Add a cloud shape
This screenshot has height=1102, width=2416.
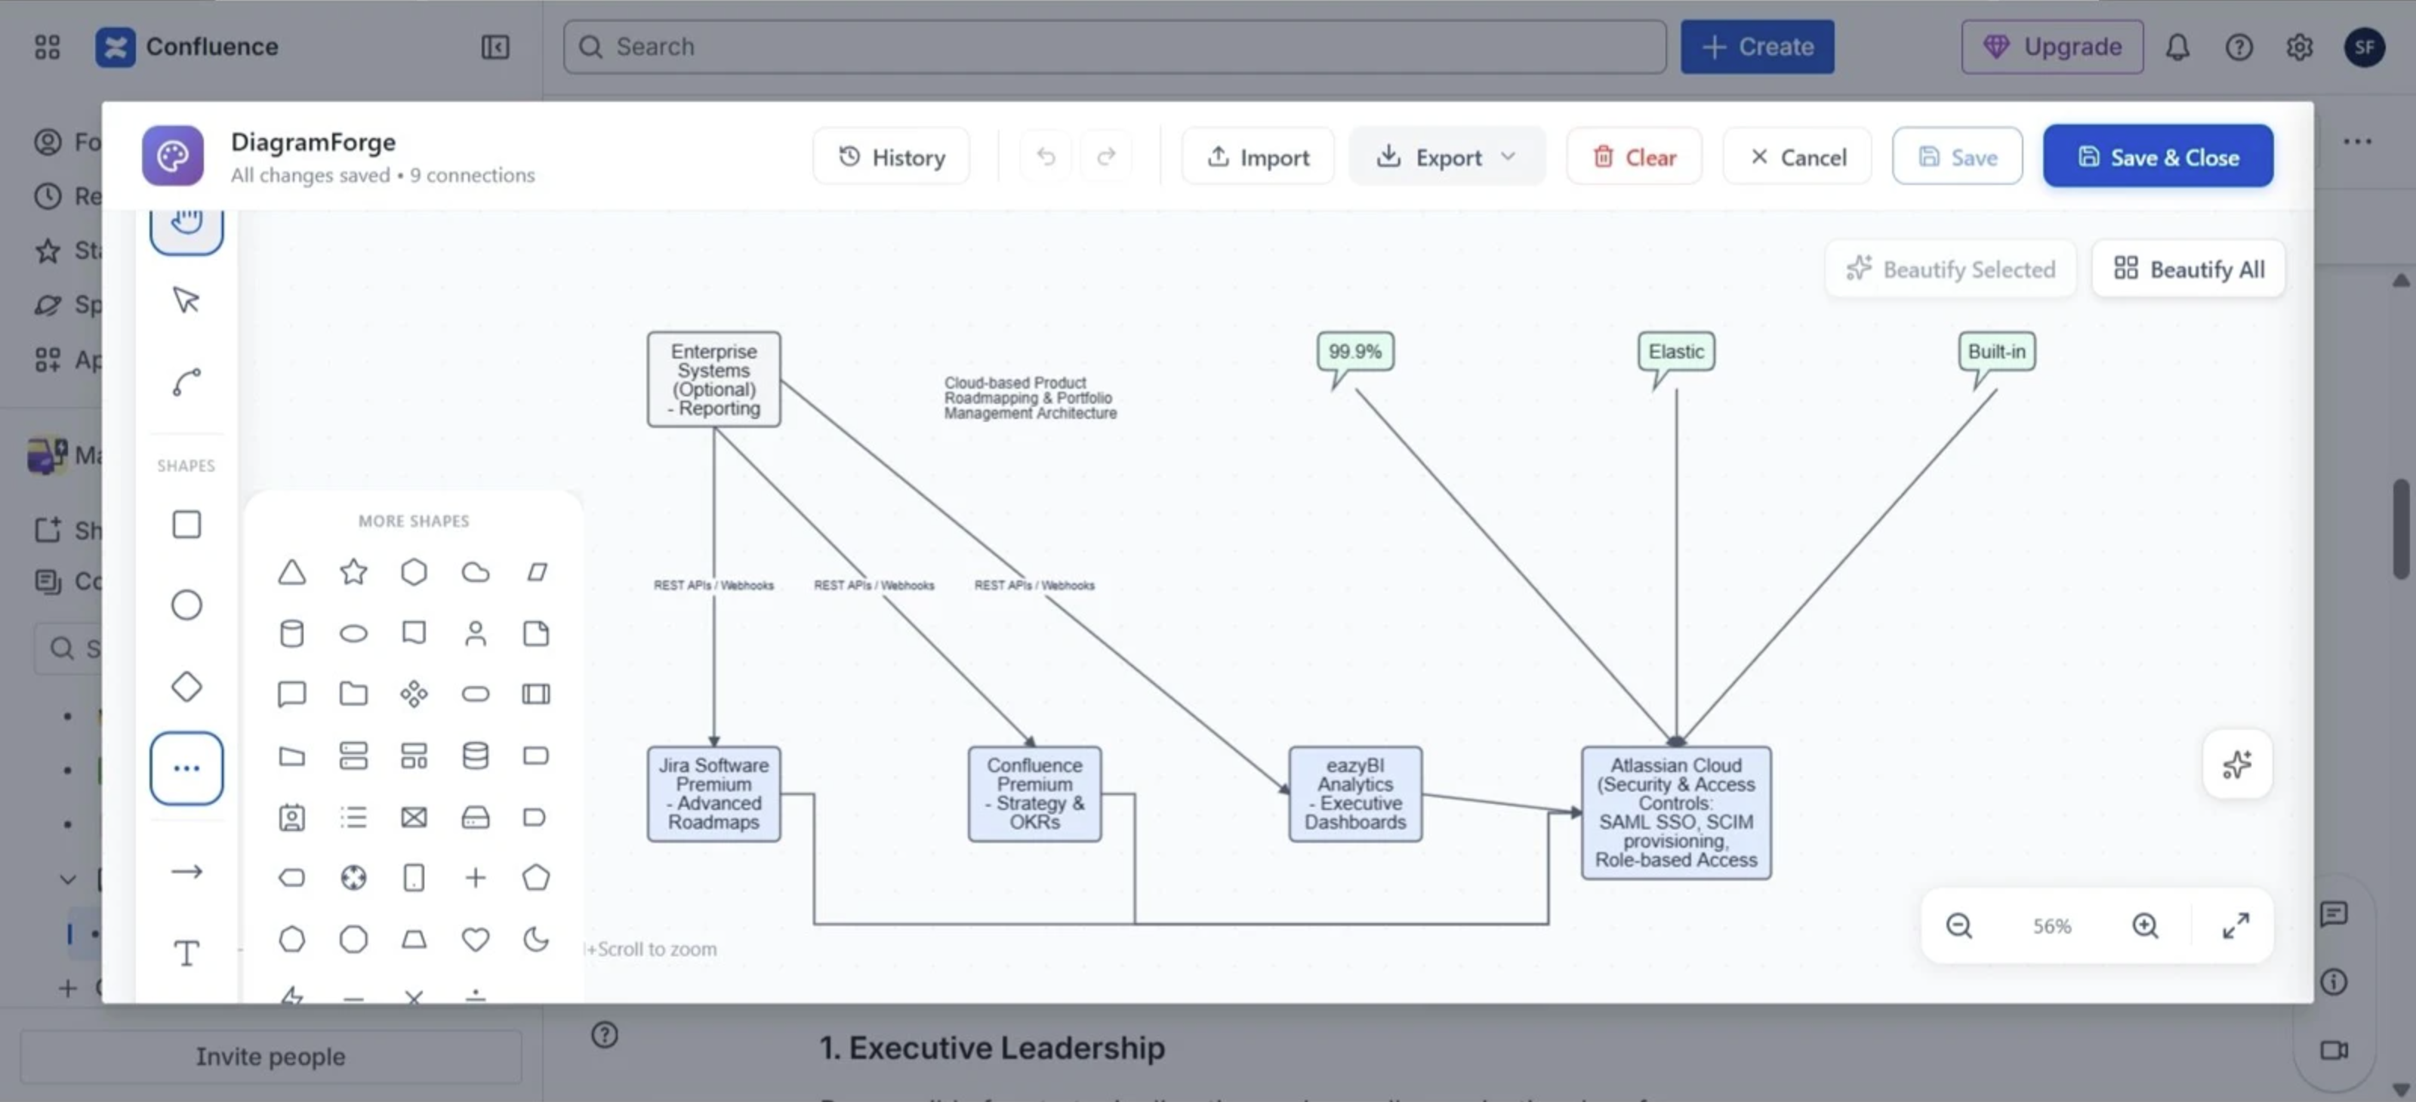tap(476, 572)
